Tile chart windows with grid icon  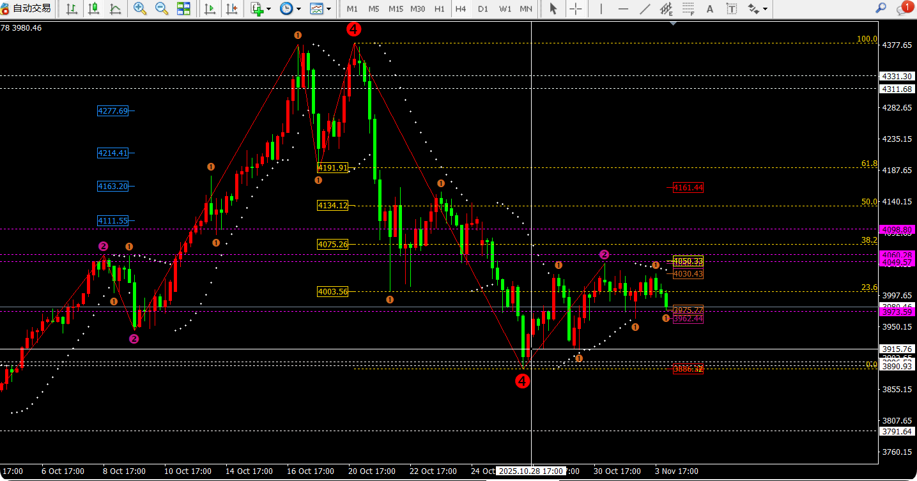(x=183, y=8)
